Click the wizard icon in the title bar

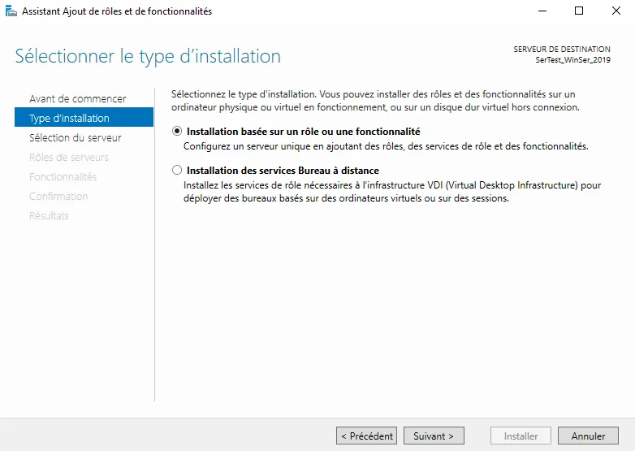[11, 11]
